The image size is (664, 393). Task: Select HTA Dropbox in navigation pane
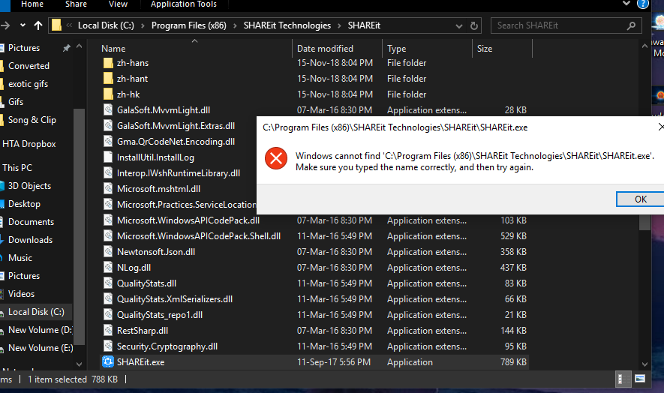pyautogui.click(x=29, y=144)
